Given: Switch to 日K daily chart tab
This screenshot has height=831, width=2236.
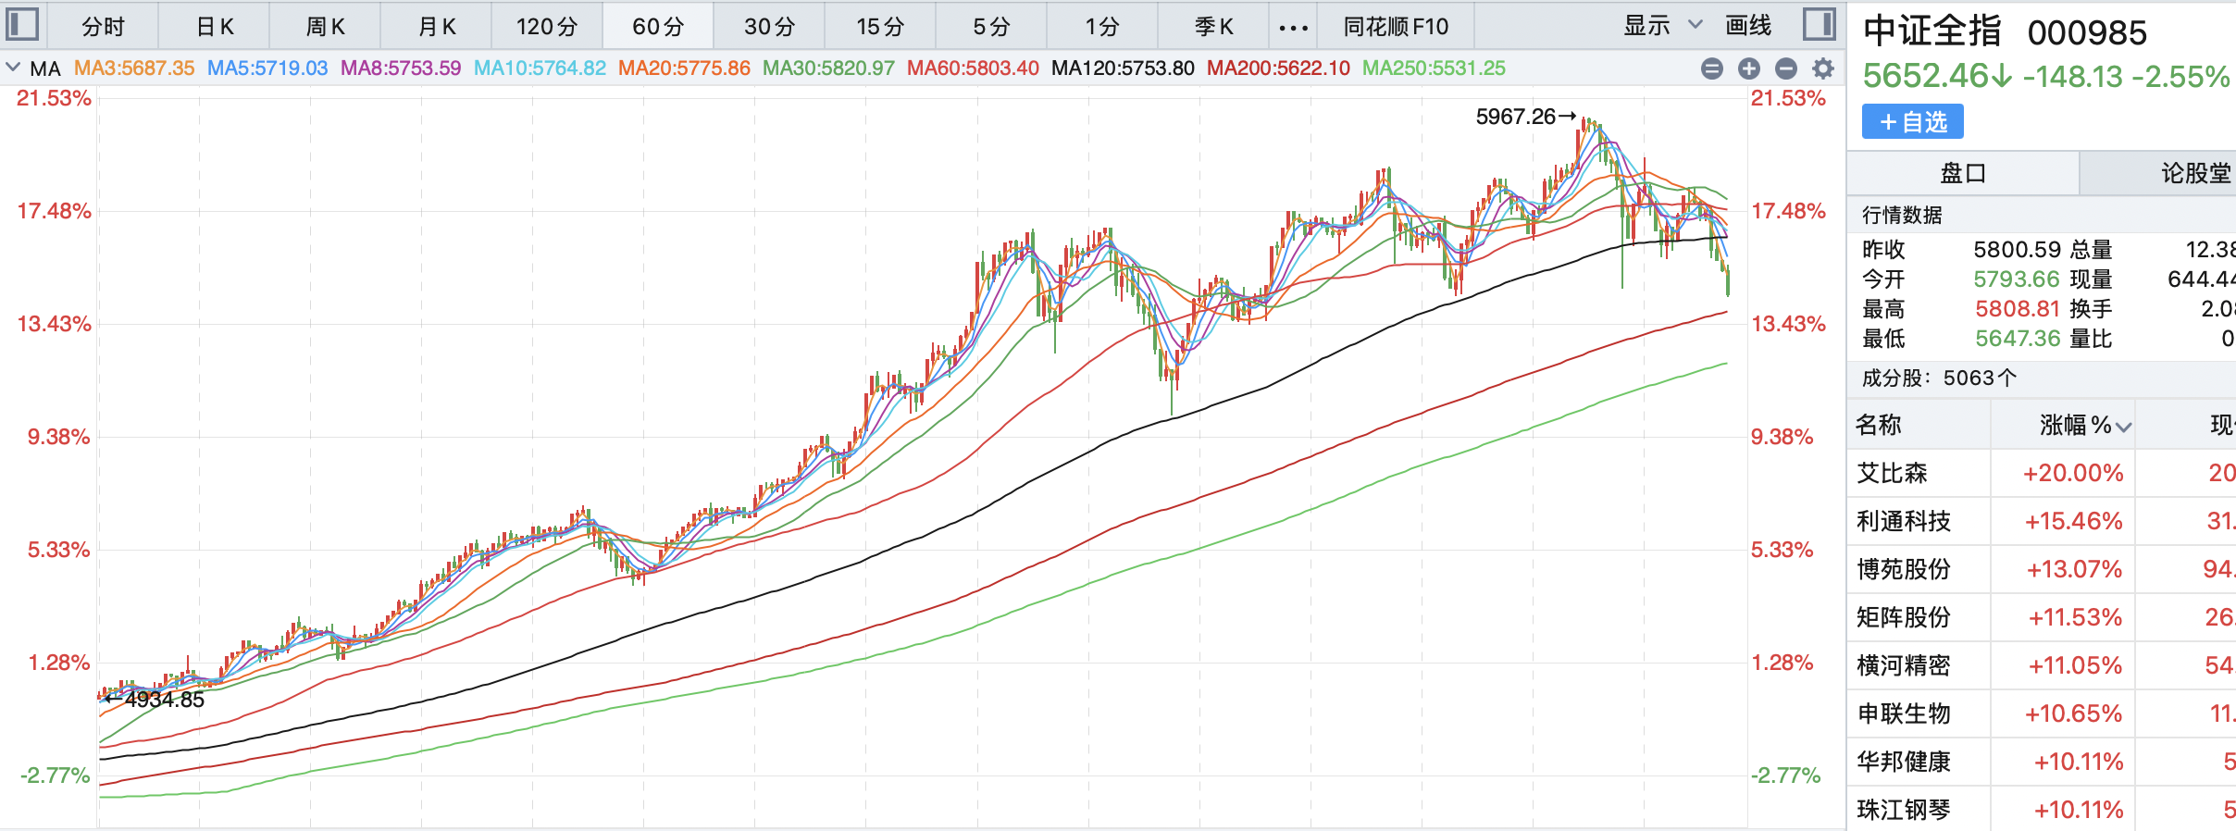Looking at the screenshot, I should [215, 27].
